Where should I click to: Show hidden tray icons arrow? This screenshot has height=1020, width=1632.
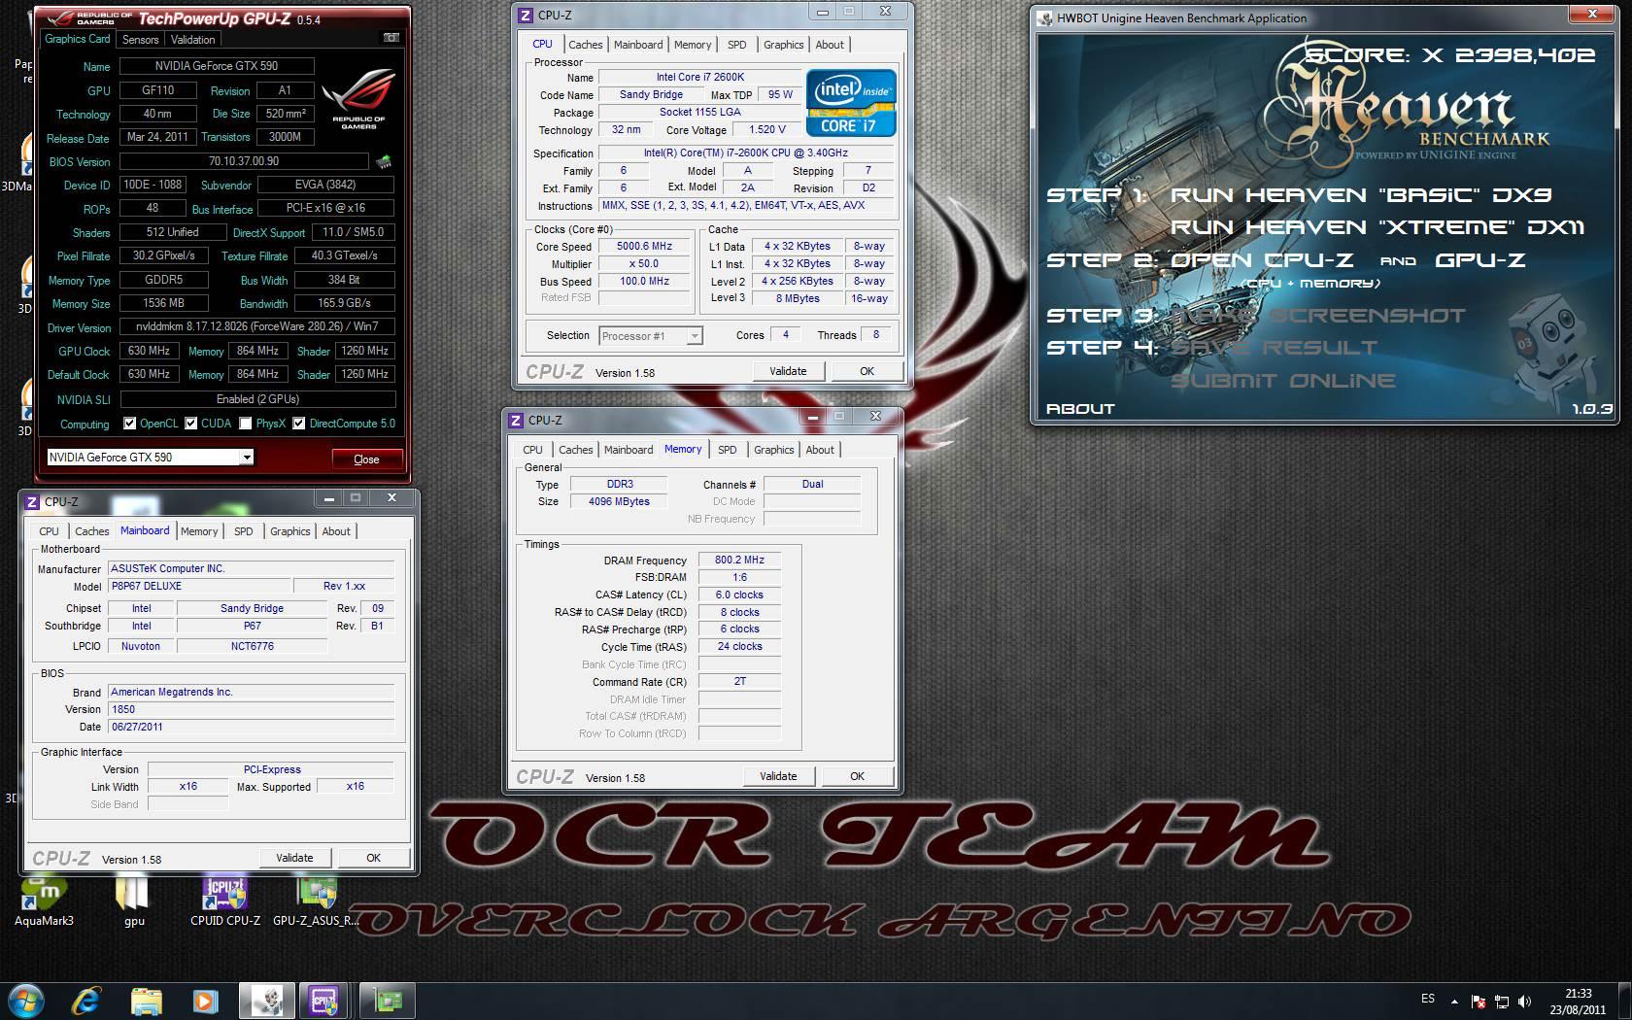[x=1454, y=1002]
